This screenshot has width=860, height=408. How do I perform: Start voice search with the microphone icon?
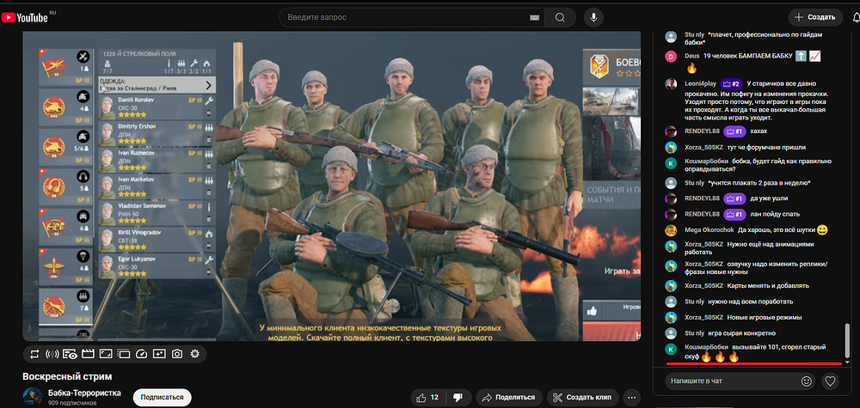(x=593, y=17)
